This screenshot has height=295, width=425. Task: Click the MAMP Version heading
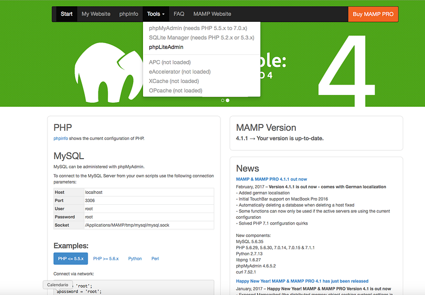coord(266,128)
